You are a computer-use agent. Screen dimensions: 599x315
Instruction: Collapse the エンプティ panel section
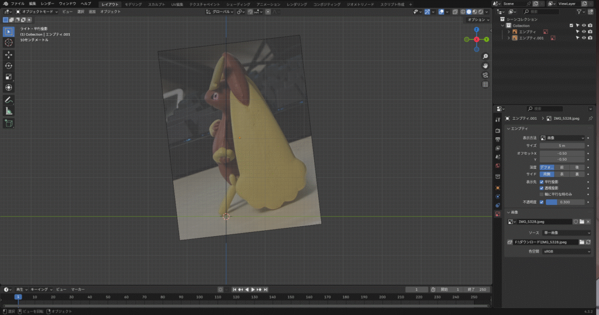508,129
